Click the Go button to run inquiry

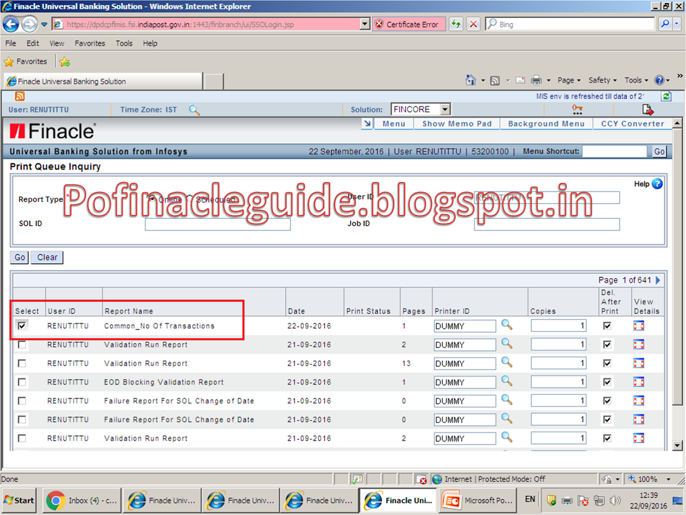click(x=18, y=257)
